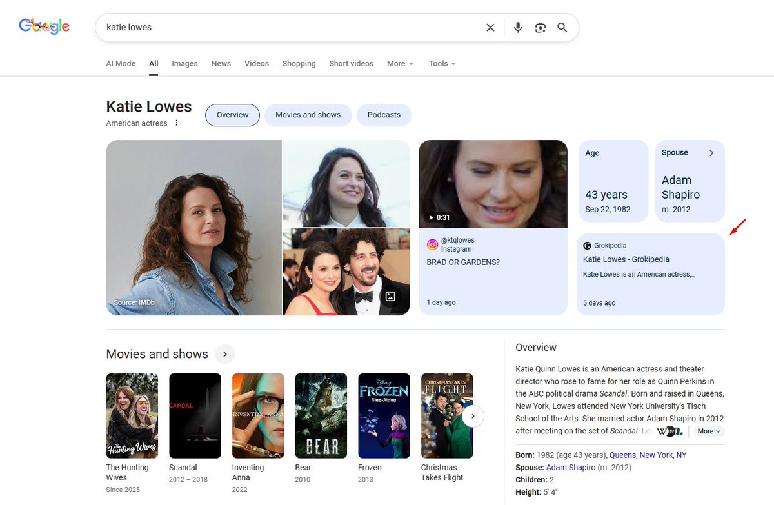Open the three-dot menu beside American actress

pos(177,123)
